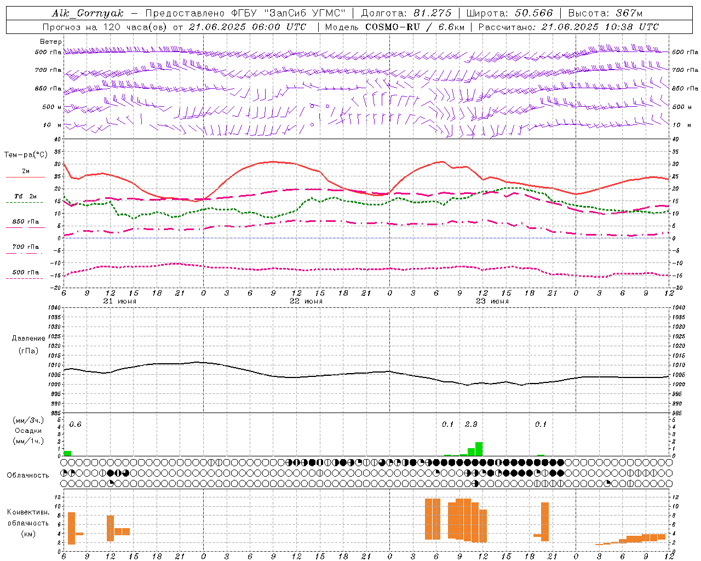Click the Широта: 50.566 value

(x=510, y=13)
